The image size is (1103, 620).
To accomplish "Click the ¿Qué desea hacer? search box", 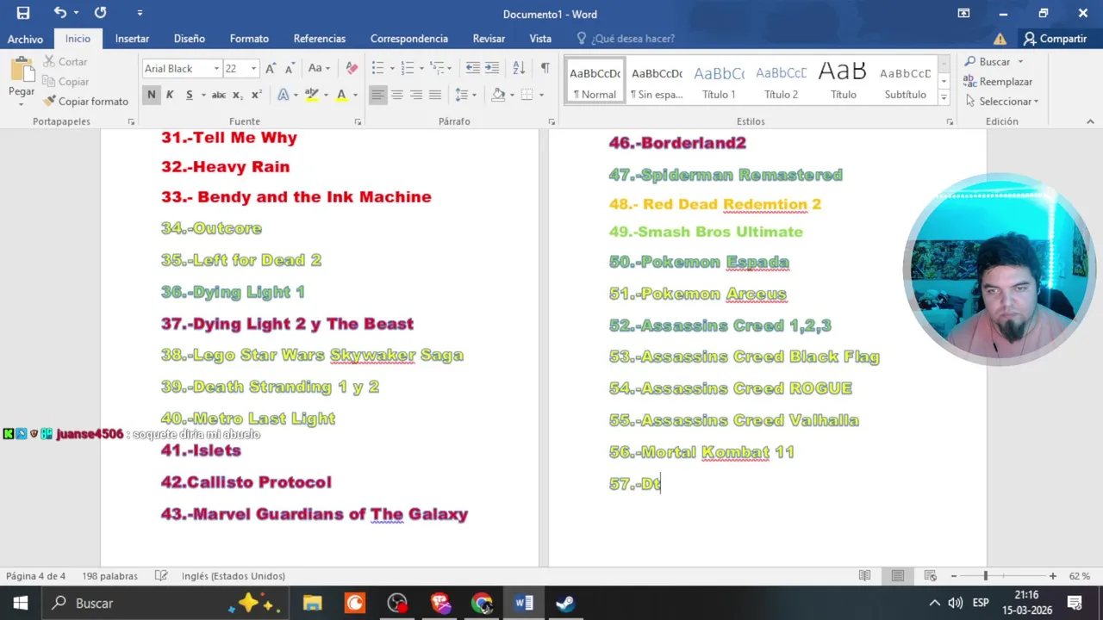I will [633, 39].
